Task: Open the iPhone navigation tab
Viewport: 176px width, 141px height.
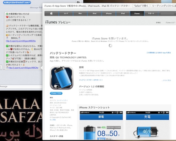Action: click(x=109, y=14)
